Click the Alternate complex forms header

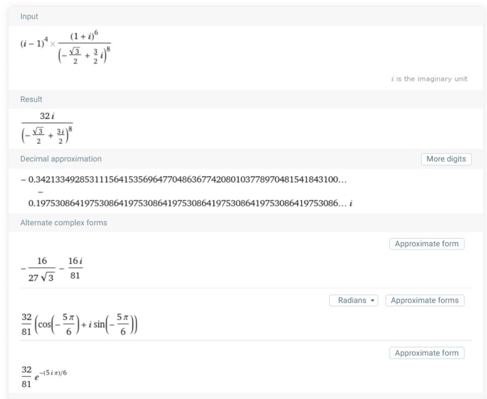click(64, 222)
